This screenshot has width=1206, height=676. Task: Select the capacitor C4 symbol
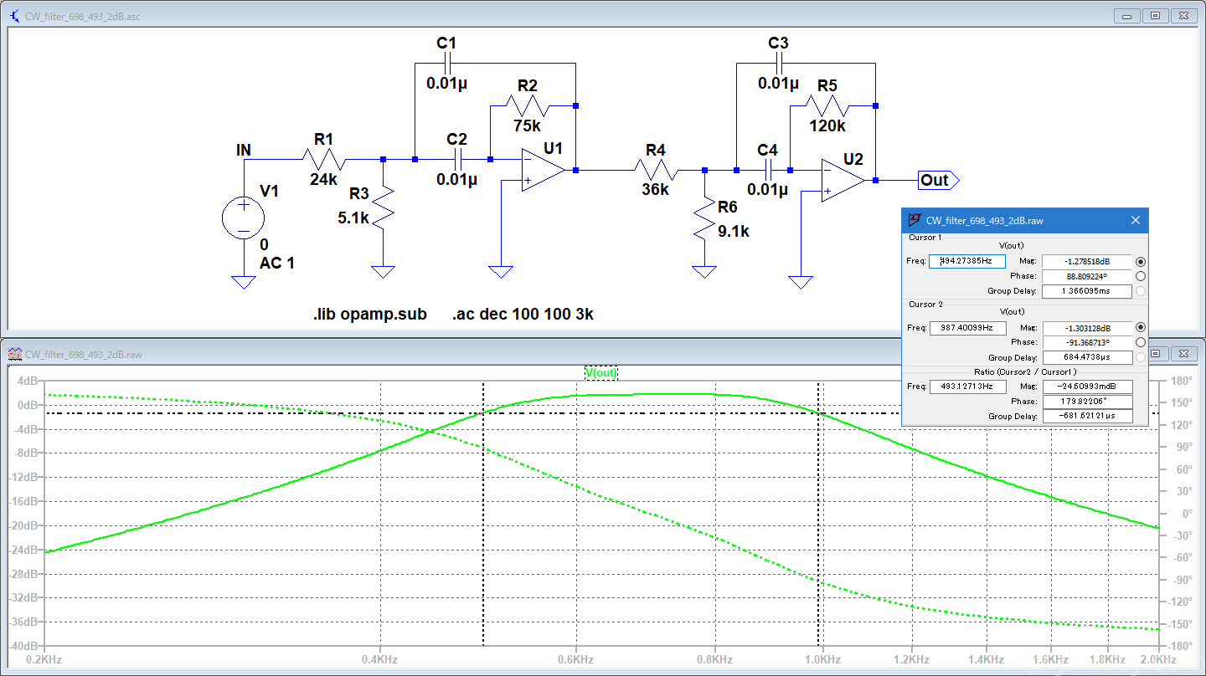(768, 170)
